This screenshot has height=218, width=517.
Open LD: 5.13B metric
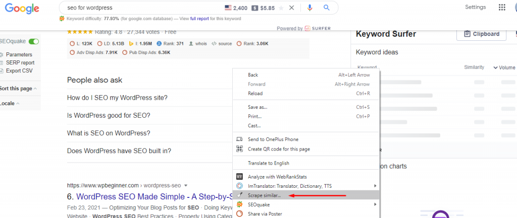click(110, 43)
